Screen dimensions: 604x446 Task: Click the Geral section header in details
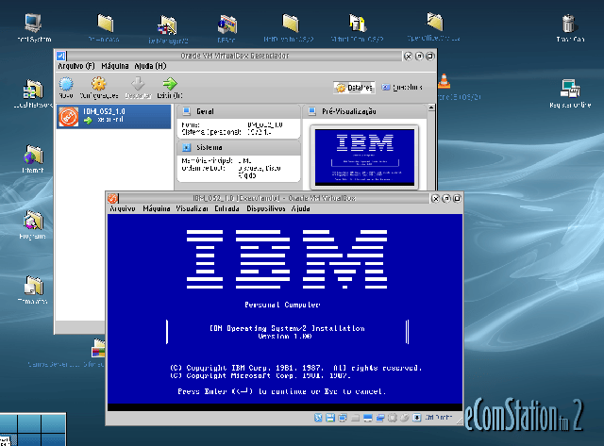[239, 111]
